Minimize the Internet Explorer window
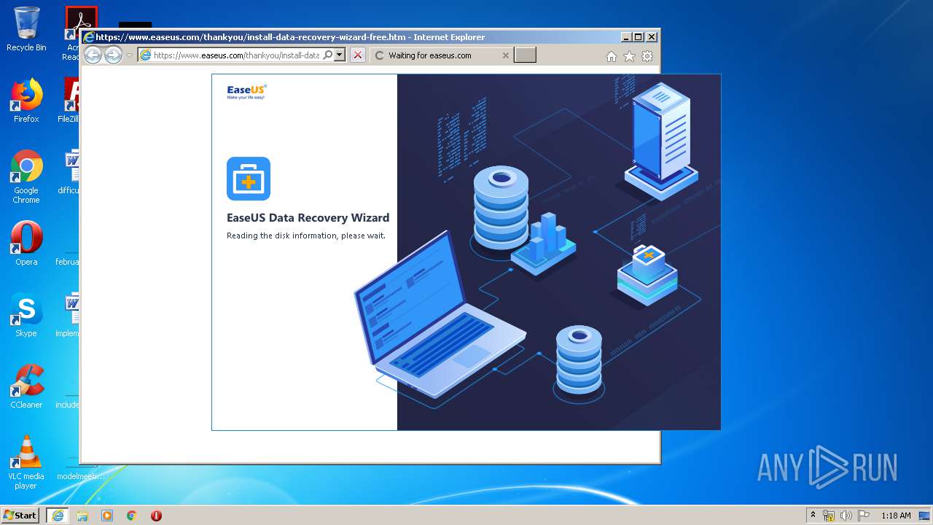The image size is (933, 525). pyautogui.click(x=626, y=37)
